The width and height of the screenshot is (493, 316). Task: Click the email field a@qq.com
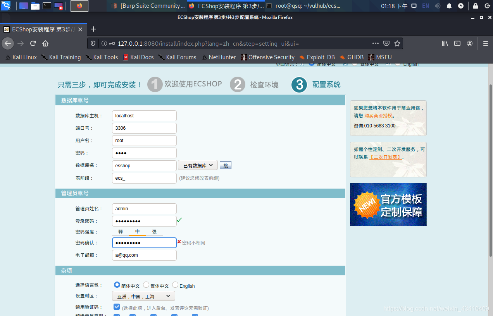pyautogui.click(x=144, y=255)
